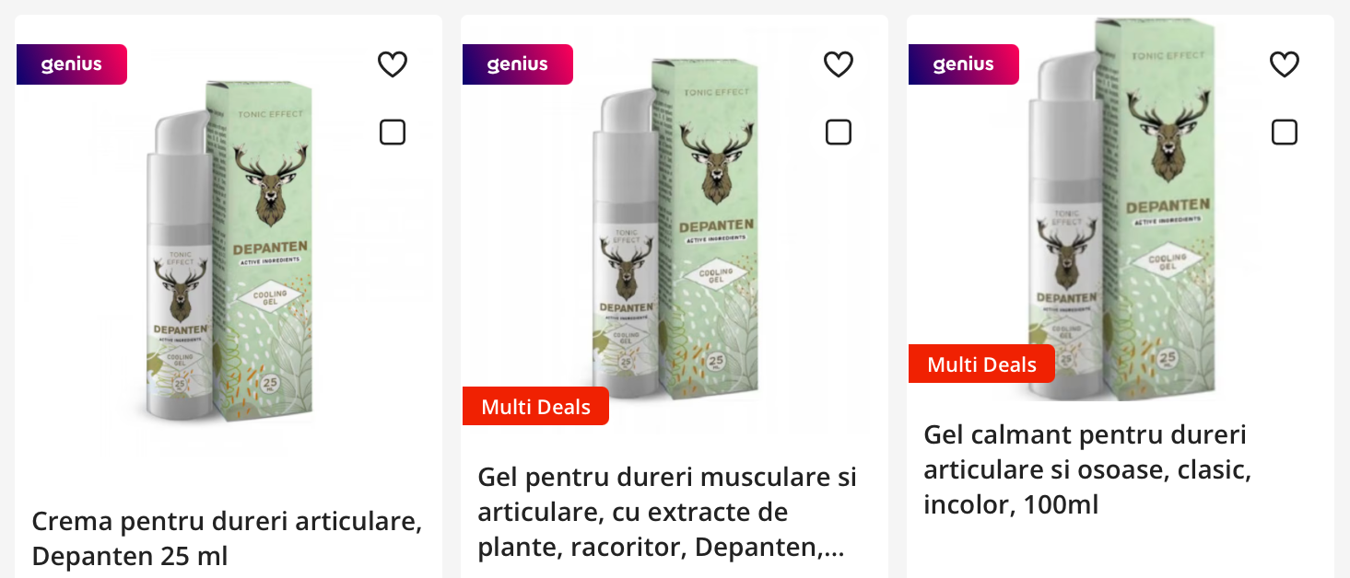1350x578 pixels.
Task: Select checkbox on Gel calmant pentru dureri card
Action: 1285,133
